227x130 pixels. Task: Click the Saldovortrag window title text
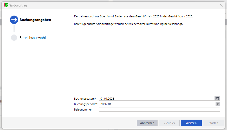18,5
